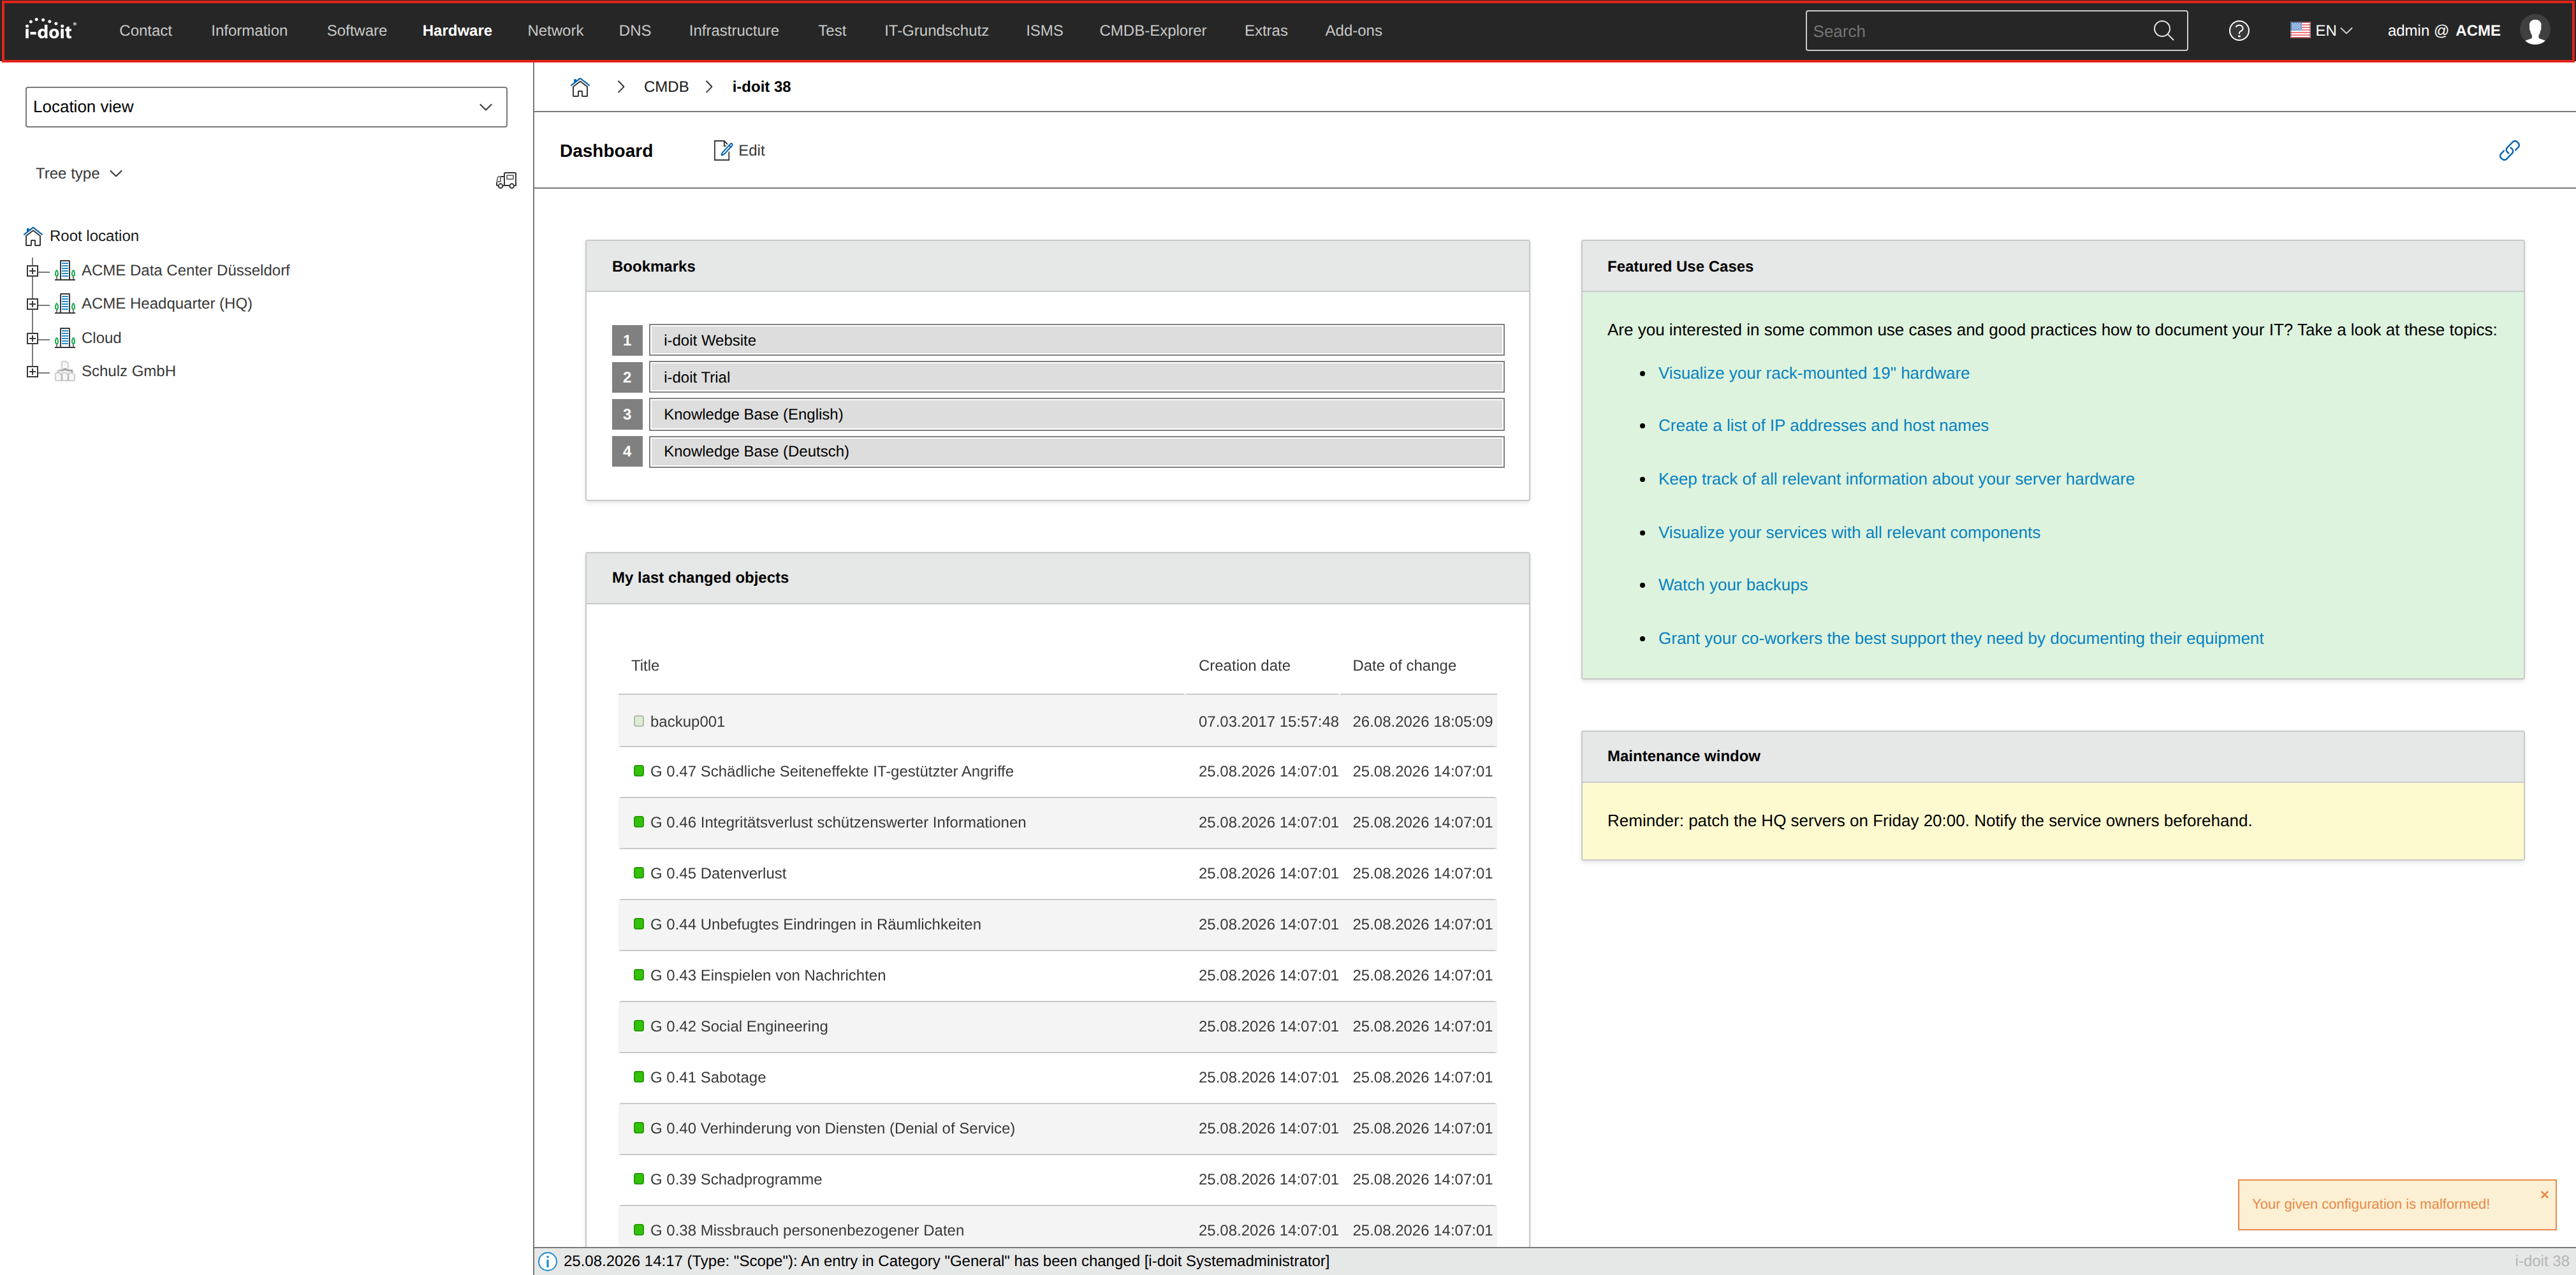Open the Watch your backups link

click(1732, 585)
